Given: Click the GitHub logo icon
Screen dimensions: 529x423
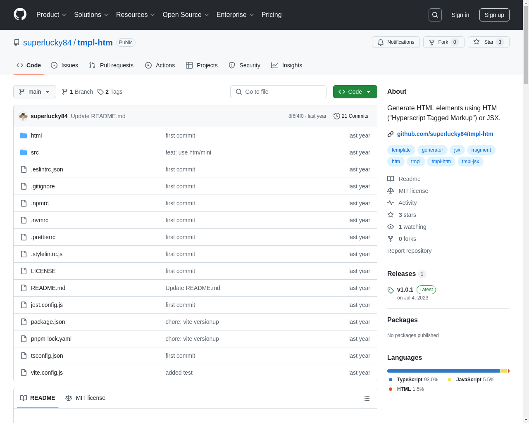Looking at the screenshot, I should pyautogui.click(x=20, y=14).
